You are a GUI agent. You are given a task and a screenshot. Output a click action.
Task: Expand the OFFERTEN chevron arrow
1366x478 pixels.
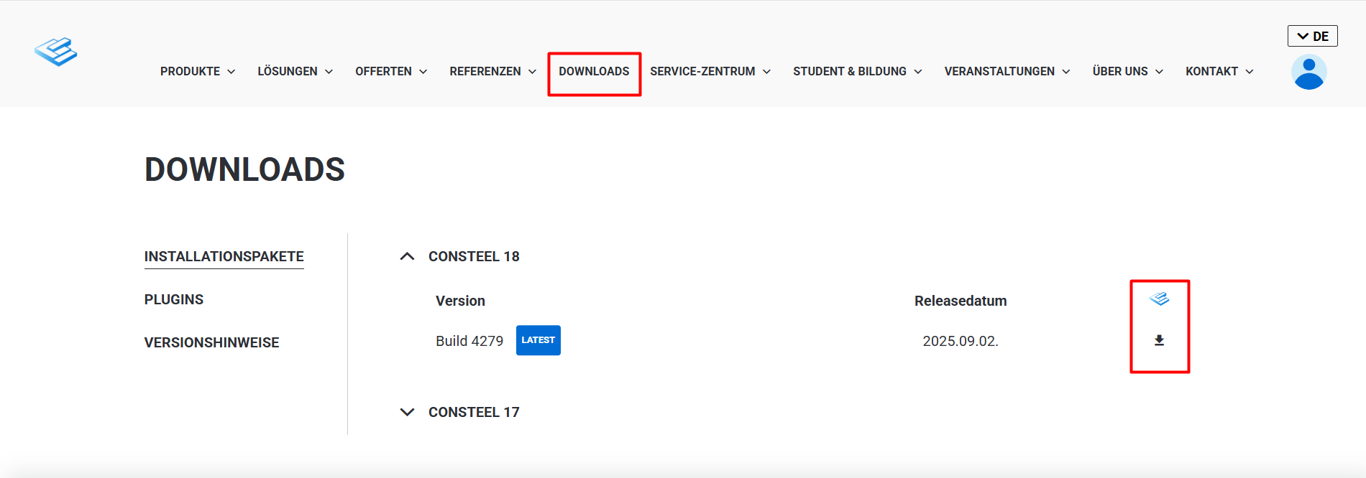[x=423, y=72]
